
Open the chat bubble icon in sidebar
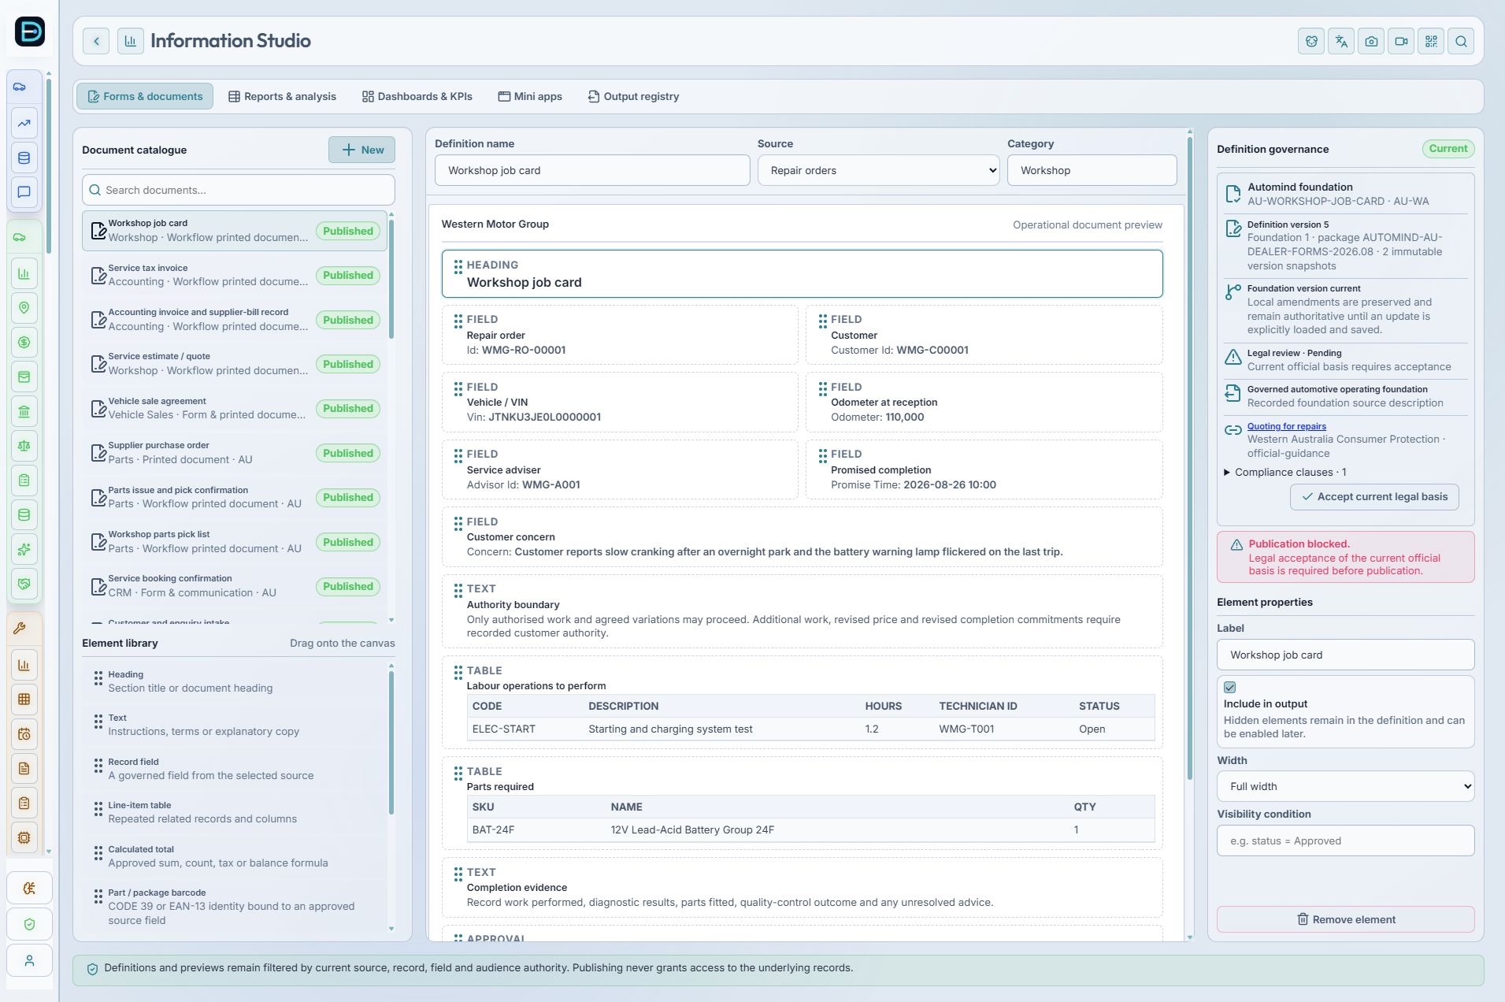(24, 192)
